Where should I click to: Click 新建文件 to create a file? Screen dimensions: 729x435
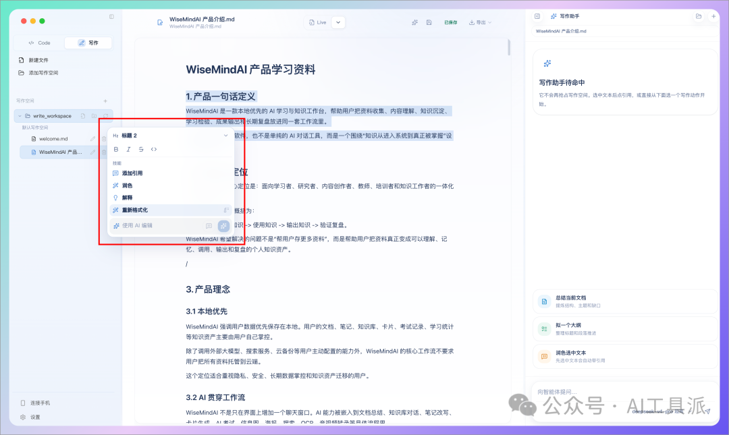point(34,60)
